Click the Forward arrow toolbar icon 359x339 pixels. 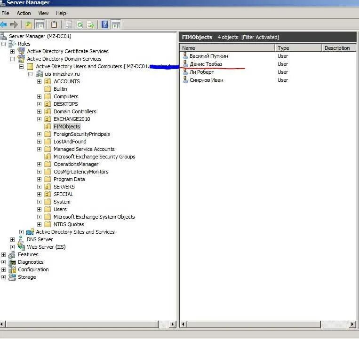14,25
